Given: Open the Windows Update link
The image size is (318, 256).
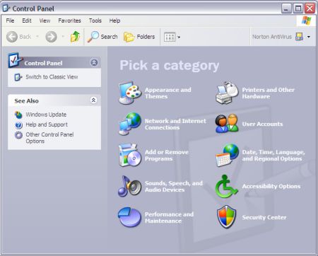Looking at the screenshot, I should tap(46, 115).
